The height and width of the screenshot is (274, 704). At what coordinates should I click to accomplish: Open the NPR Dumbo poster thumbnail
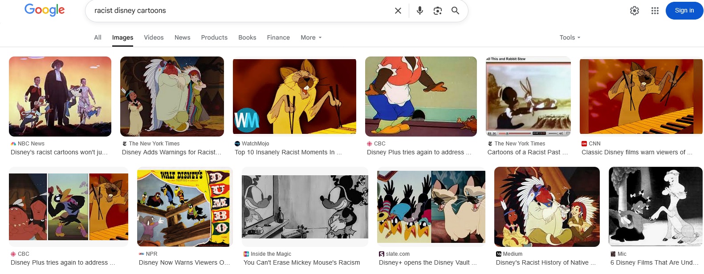click(x=185, y=207)
